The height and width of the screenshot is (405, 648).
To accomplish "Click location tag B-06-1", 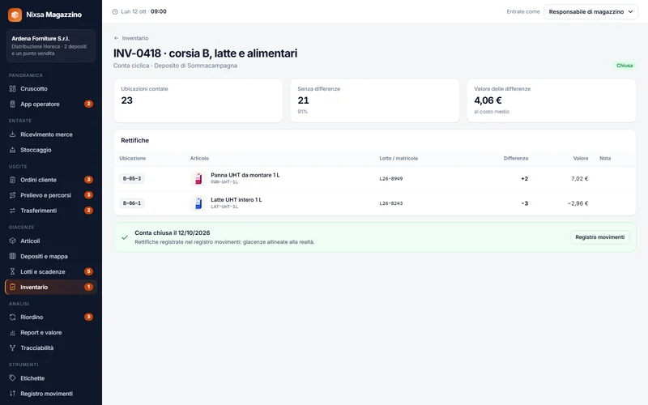I will (132, 203).
